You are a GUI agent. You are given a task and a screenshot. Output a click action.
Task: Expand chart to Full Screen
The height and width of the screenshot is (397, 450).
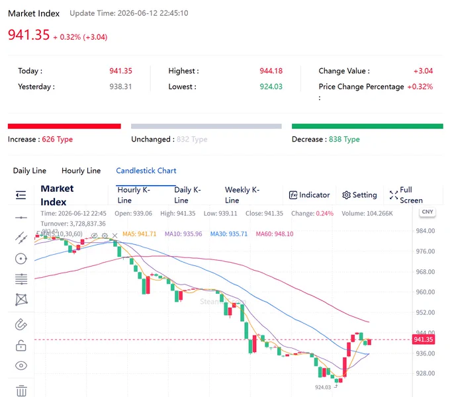[406, 195]
